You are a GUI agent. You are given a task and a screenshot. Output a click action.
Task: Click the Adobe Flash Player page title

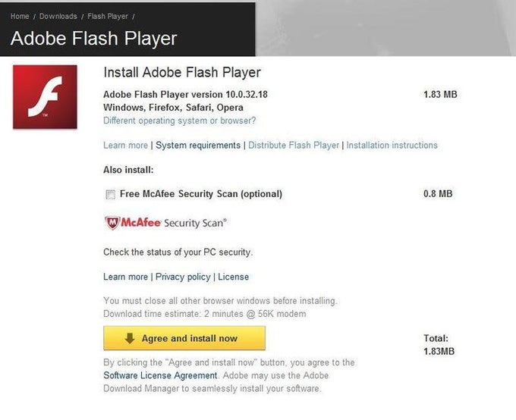pos(93,38)
